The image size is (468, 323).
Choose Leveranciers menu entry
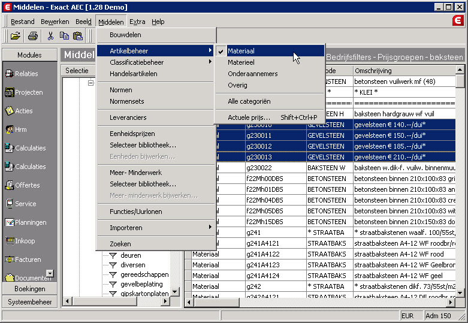pyautogui.click(x=156, y=117)
